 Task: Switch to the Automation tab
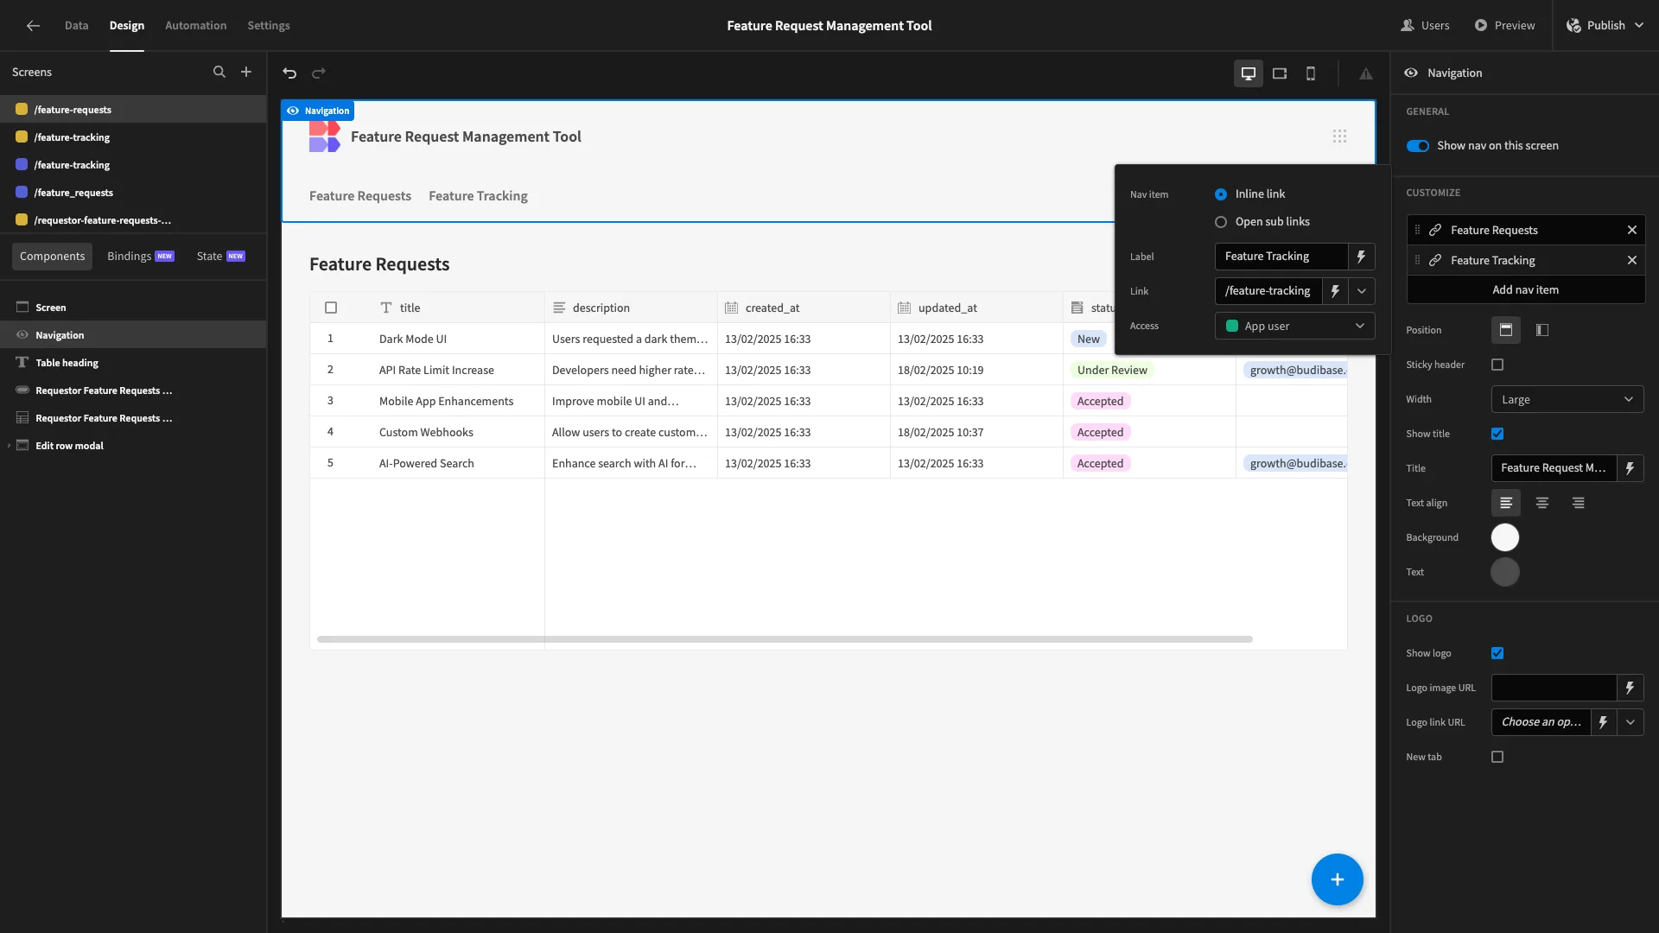(x=196, y=25)
